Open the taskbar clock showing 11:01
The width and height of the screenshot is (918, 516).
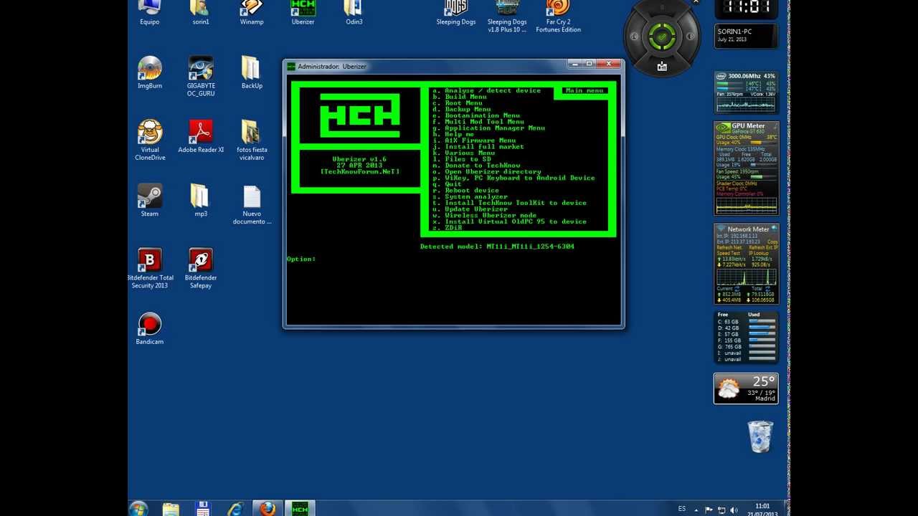click(762, 510)
